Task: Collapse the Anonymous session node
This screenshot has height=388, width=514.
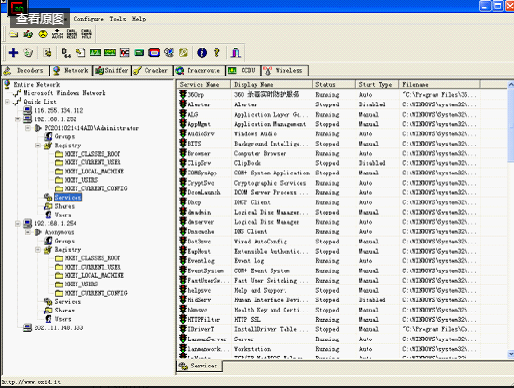Action: pyautogui.click(x=28, y=232)
